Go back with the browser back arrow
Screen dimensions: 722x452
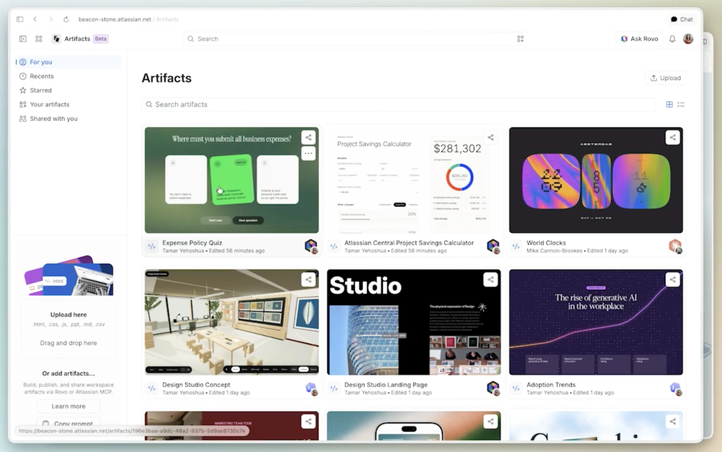35,19
